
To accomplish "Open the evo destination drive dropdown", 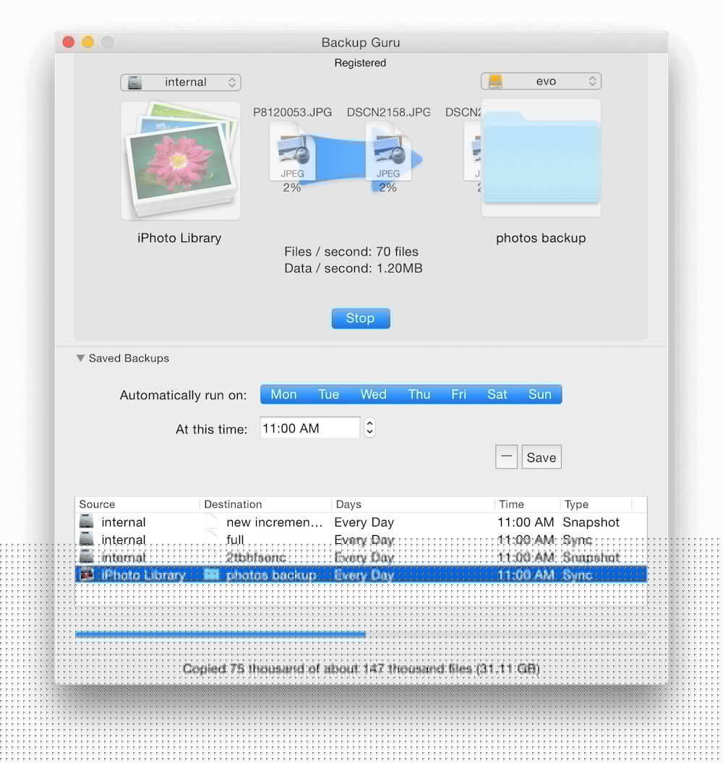I will pos(541,82).
